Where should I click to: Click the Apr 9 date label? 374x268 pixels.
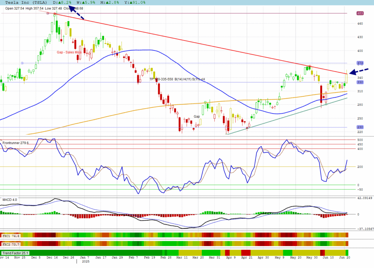[x=231, y=257]
